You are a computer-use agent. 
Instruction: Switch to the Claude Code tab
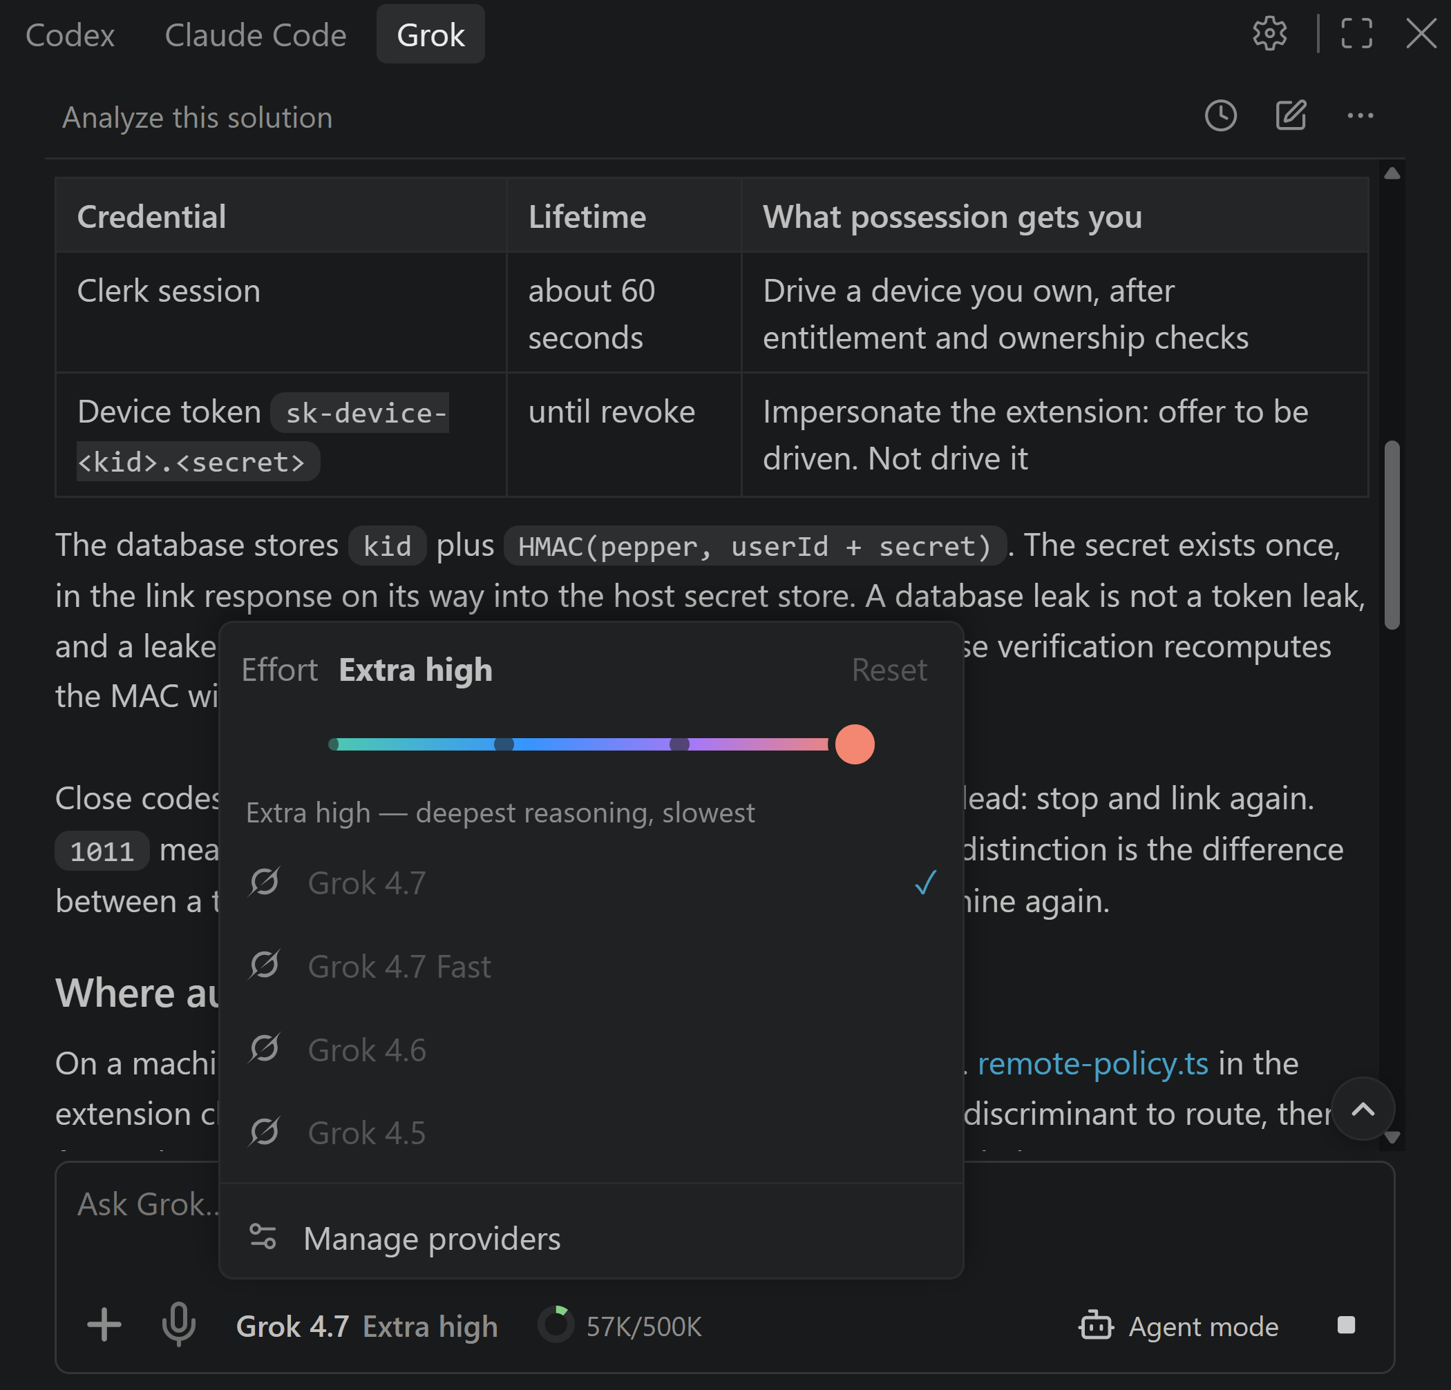[256, 35]
